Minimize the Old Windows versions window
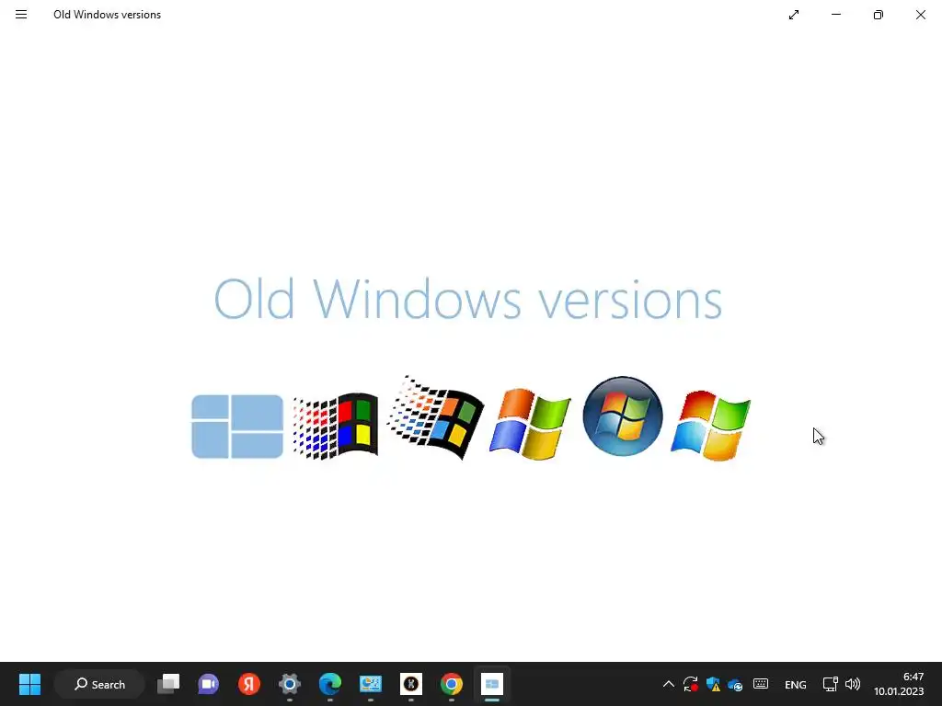This screenshot has width=942, height=706. (835, 15)
